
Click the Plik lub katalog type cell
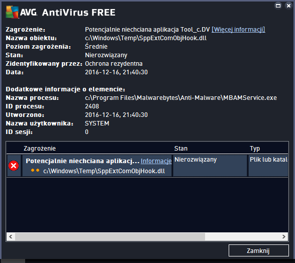coord(268,166)
